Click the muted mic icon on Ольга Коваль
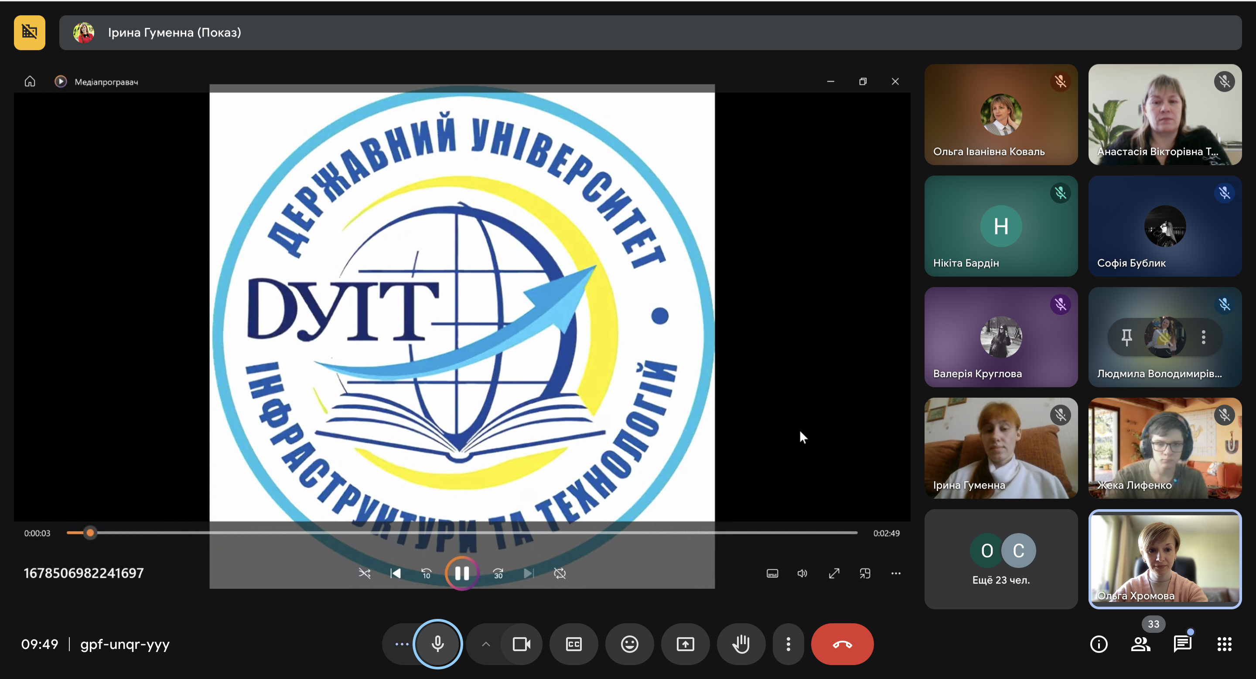 [1061, 81]
